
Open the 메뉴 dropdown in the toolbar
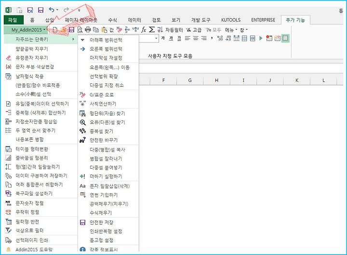[231, 30]
